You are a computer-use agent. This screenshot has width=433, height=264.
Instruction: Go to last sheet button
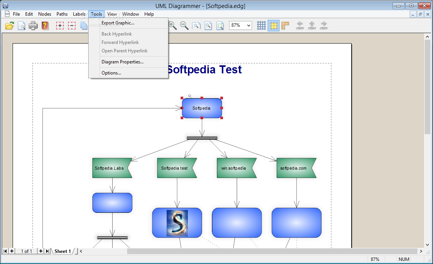click(x=47, y=251)
